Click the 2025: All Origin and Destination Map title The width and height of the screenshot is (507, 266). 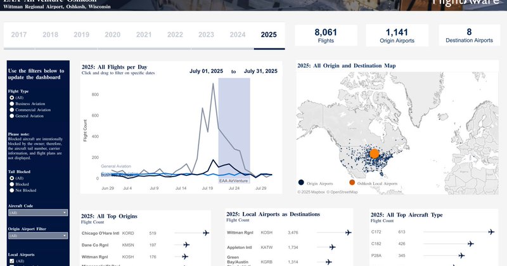346,66
